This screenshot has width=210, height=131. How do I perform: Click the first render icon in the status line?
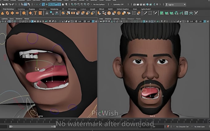[x=135, y=4]
